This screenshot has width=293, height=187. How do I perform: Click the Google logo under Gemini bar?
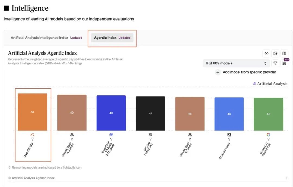[x=269, y=135]
